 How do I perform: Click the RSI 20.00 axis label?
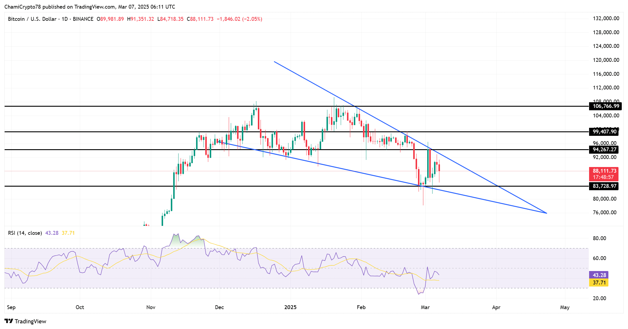[599, 298]
